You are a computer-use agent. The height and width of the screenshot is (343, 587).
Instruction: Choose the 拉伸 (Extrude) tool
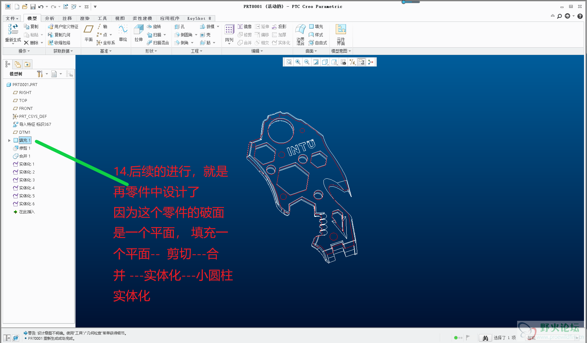(138, 33)
